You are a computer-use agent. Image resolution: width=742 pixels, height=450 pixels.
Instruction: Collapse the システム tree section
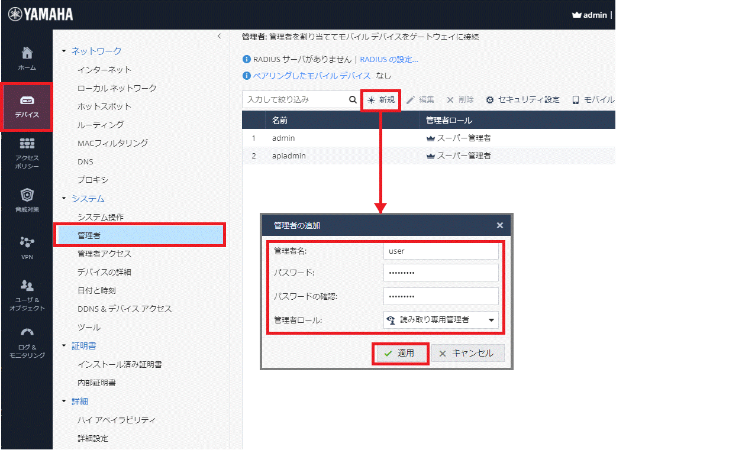click(64, 199)
